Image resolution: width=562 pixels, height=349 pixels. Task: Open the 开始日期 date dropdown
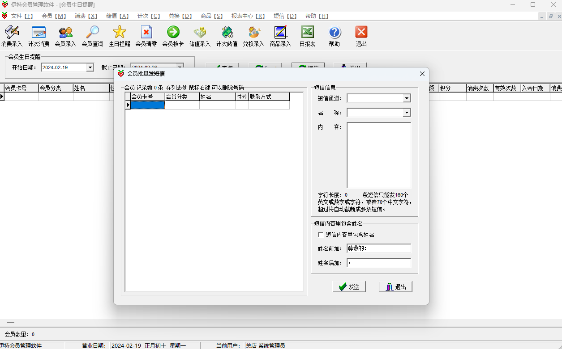(x=90, y=67)
